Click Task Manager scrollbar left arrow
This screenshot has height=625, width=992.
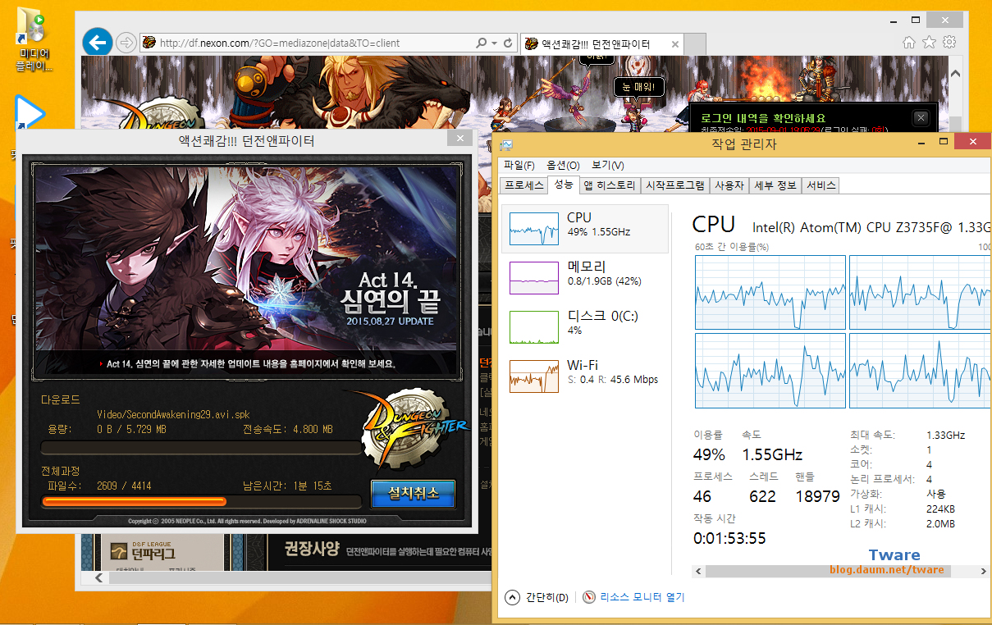click(700, 570)
